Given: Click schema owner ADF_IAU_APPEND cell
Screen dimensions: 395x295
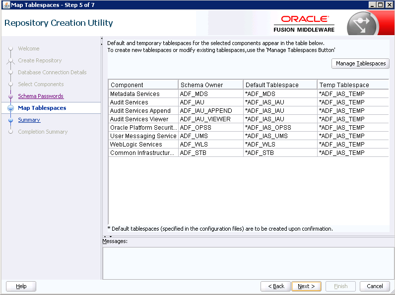Looking at the screenshot, I should point(210,110).
